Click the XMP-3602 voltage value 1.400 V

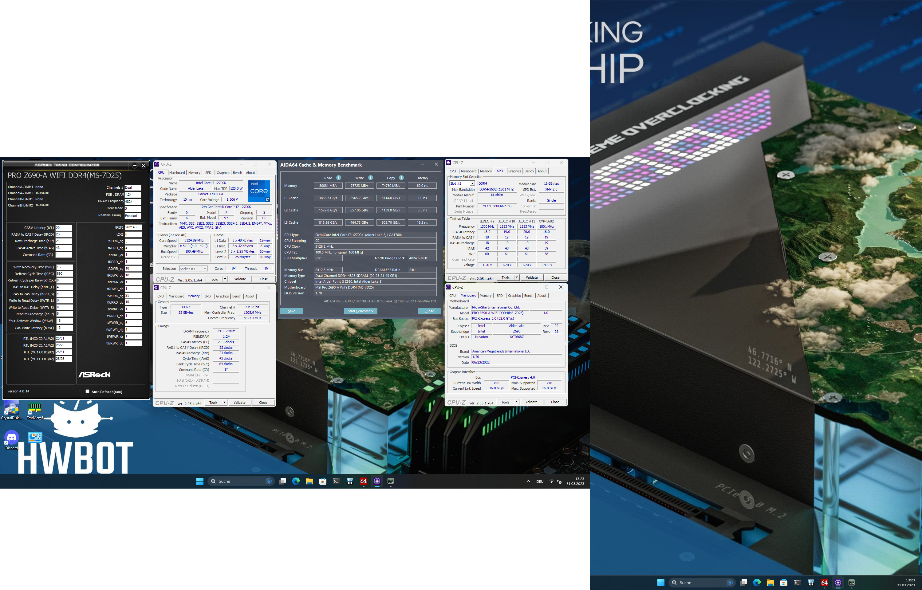546,265
